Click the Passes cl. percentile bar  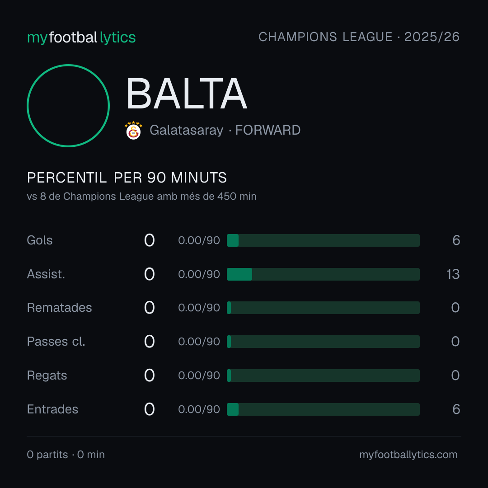coord(323,342)
